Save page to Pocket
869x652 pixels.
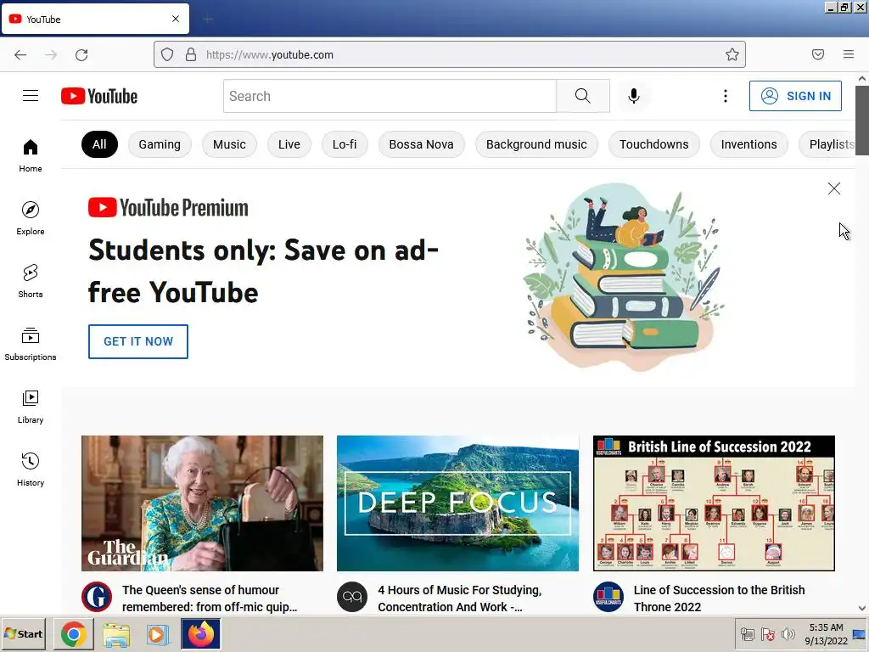click(x=818, y=54)
